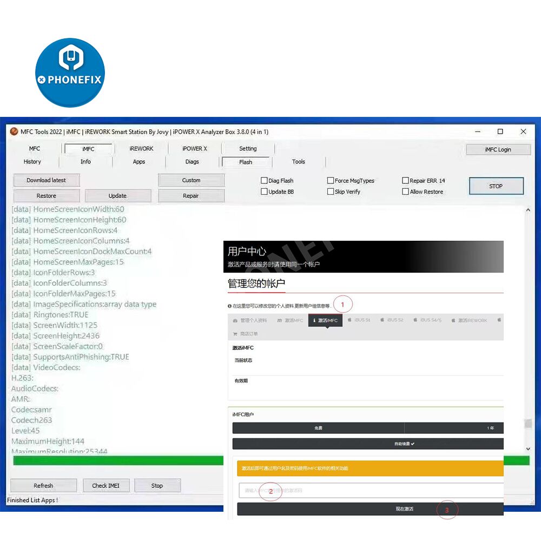Open the Diags sub-tab
541x541 pixels.
(192, 162)
